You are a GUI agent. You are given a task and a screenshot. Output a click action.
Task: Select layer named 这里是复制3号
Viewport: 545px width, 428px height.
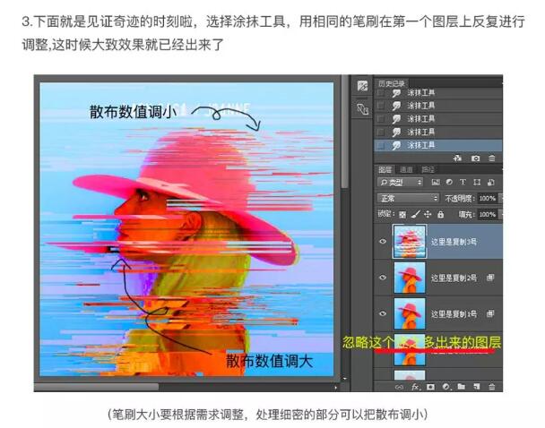(x=454, y=242)
